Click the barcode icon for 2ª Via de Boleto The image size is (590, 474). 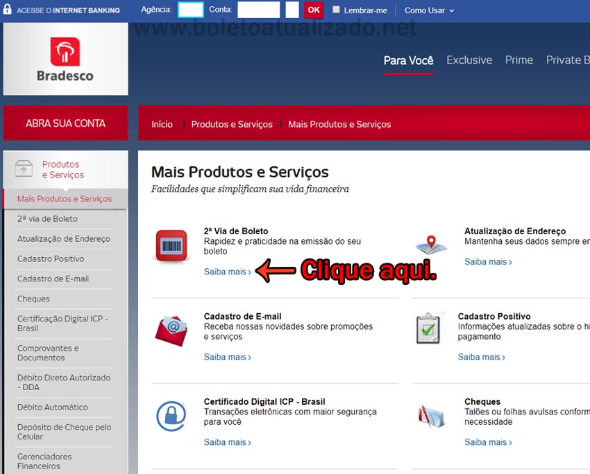point(171,246)
